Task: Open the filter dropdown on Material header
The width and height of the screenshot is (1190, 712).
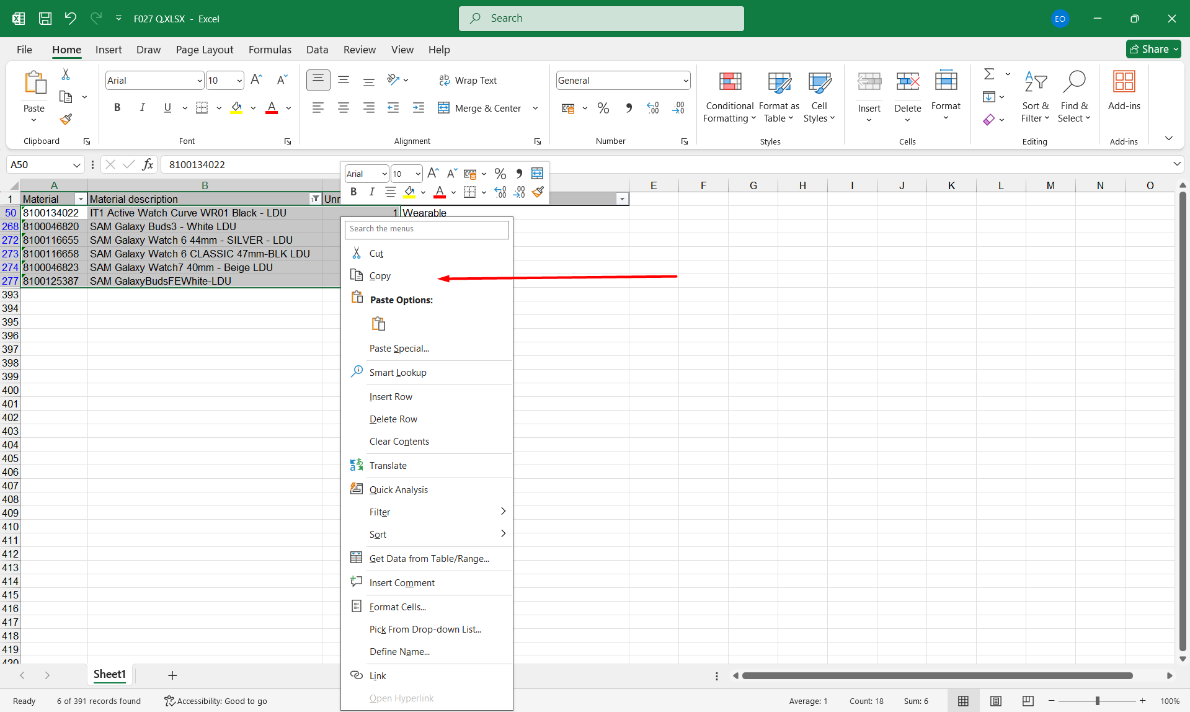Action: click(x=81, y=199)
